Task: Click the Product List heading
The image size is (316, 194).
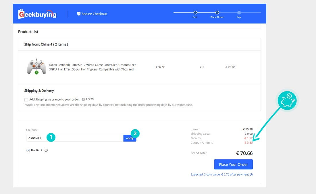Action: pos(28,32)
